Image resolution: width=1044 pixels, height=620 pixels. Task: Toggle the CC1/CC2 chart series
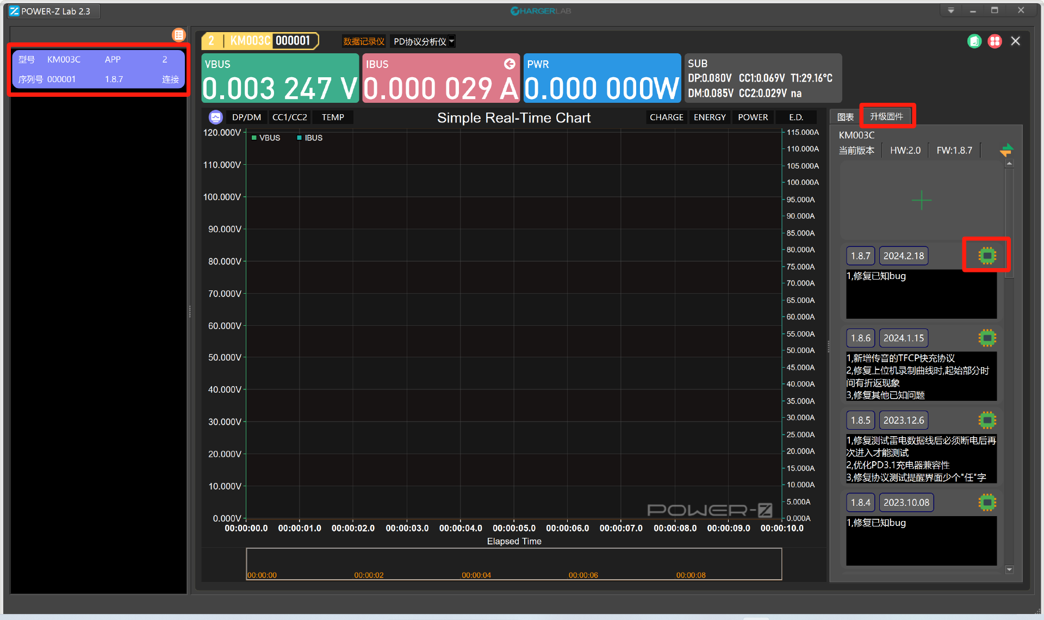(x=289, y=117)
